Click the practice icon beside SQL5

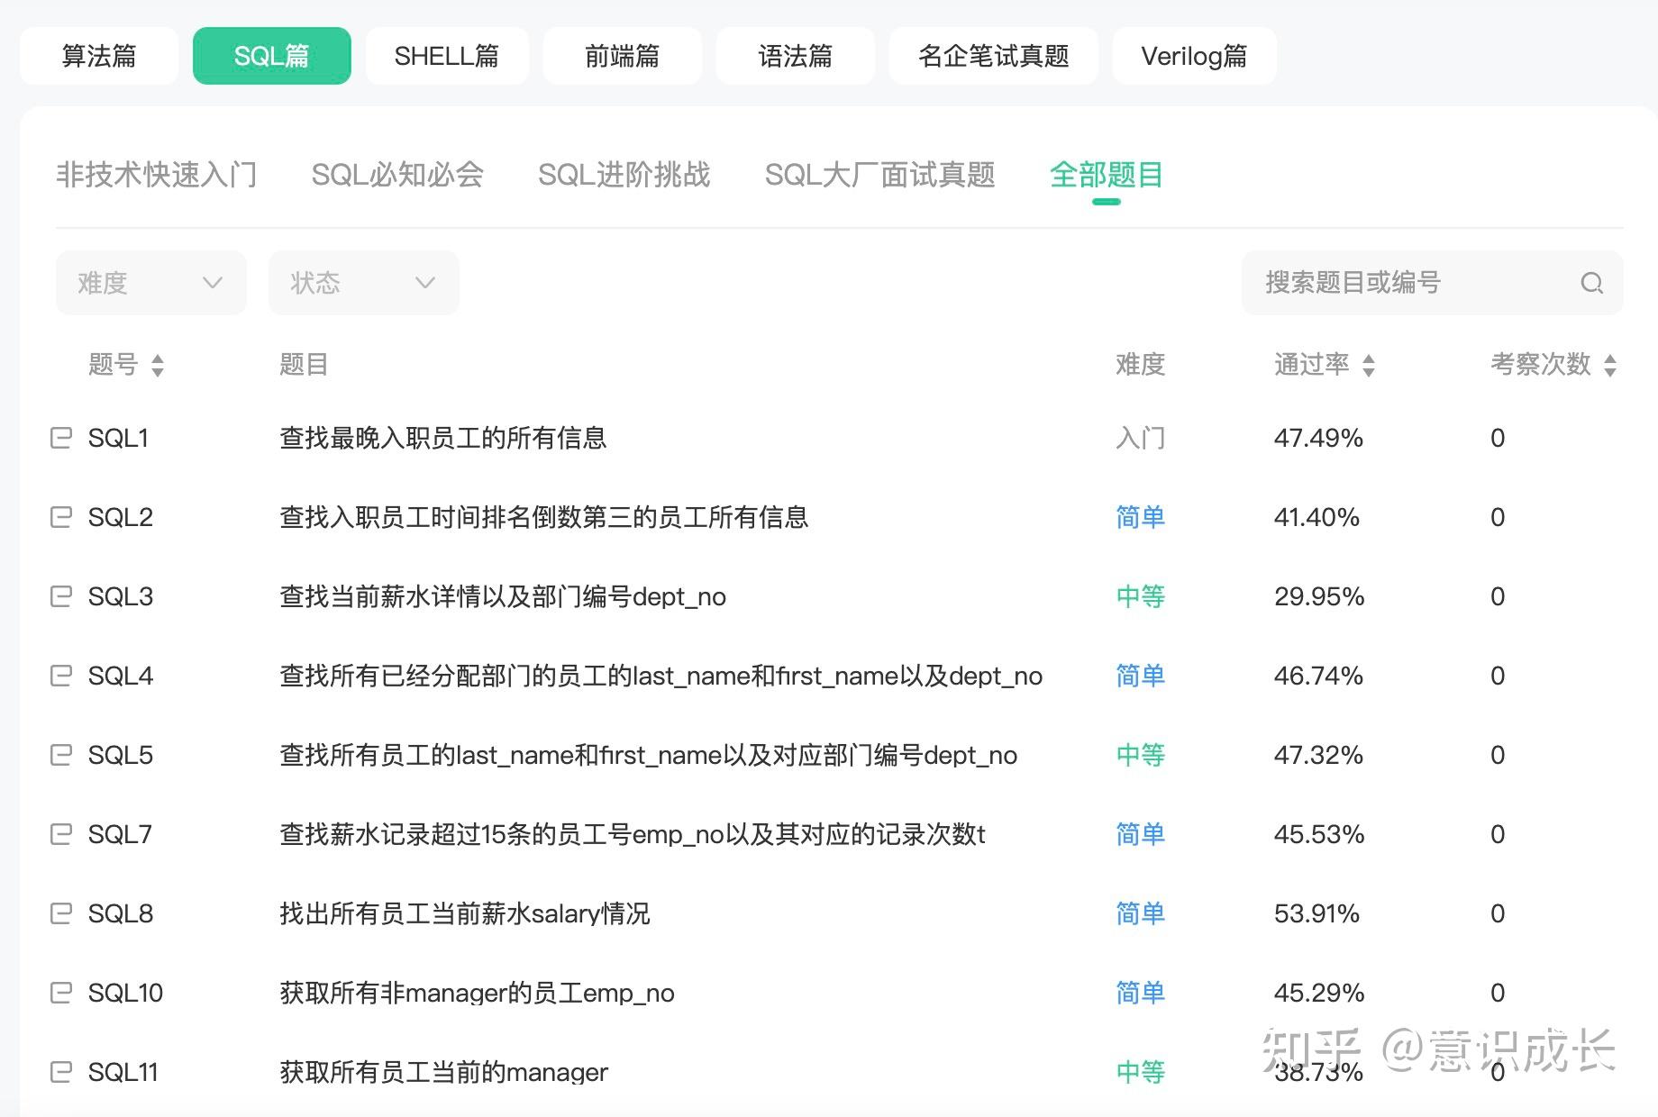59,755
